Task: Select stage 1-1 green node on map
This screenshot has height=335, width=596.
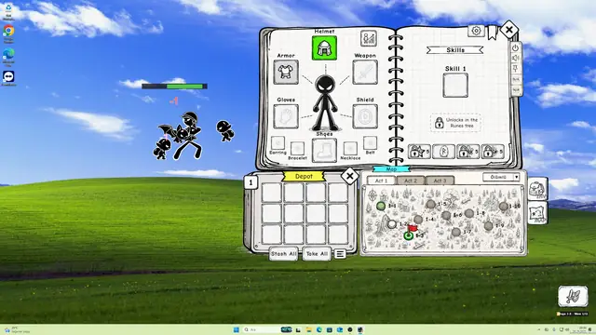Action: [381, 206]
